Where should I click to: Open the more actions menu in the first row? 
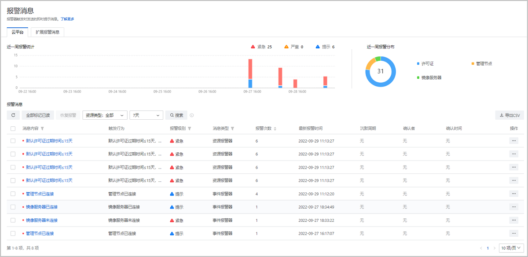pyautogui.click(x=513, y=141)
